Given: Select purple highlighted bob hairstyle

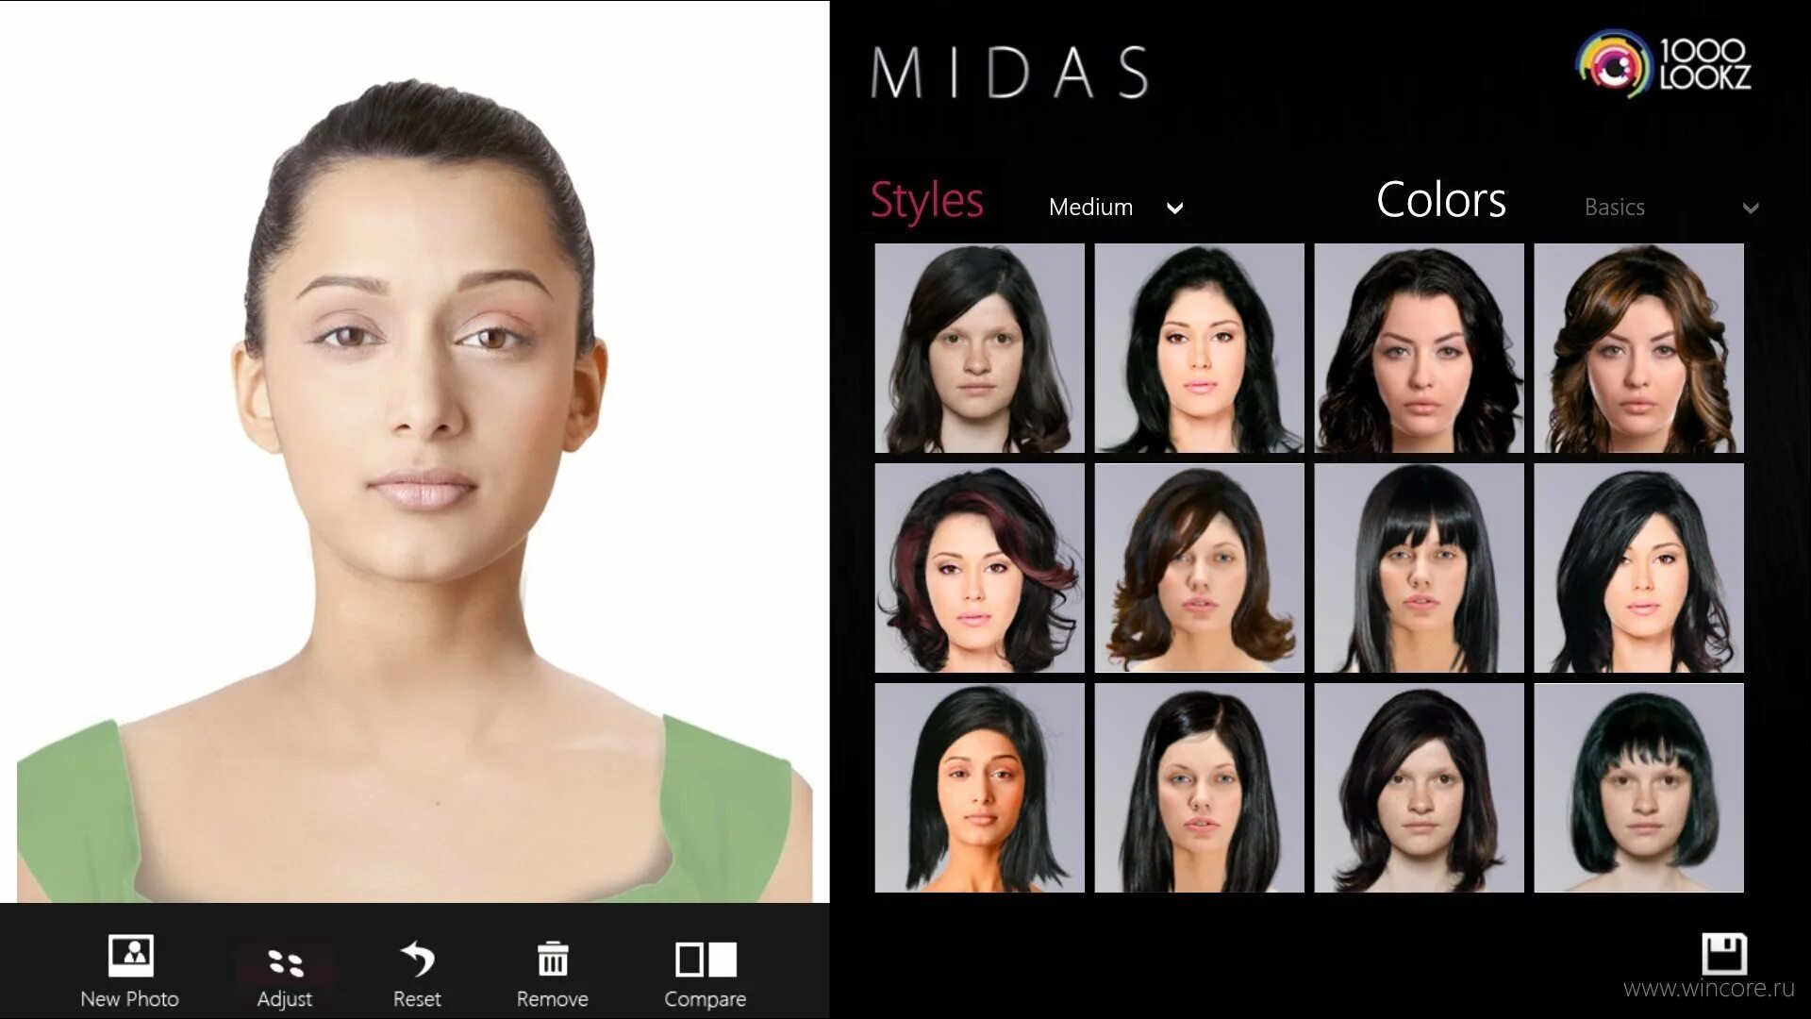Looking at the screenshot, I should 979,567.
